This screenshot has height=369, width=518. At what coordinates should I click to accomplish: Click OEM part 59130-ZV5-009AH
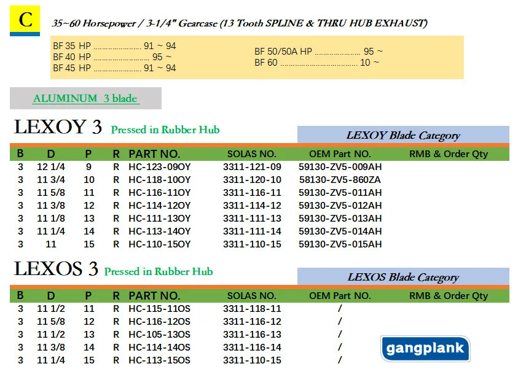(x=340, y=167)
